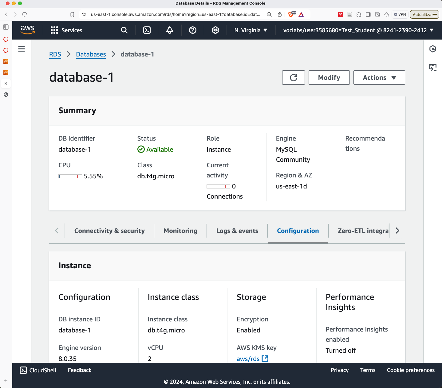Viewport: 442px width, 388px height.
Task: Open the N. Virginia region dropdown
Action: click(251, 30)
